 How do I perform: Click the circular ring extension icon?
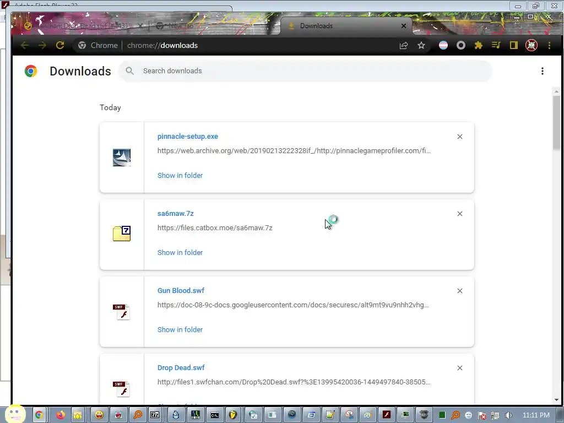point(461,45)
